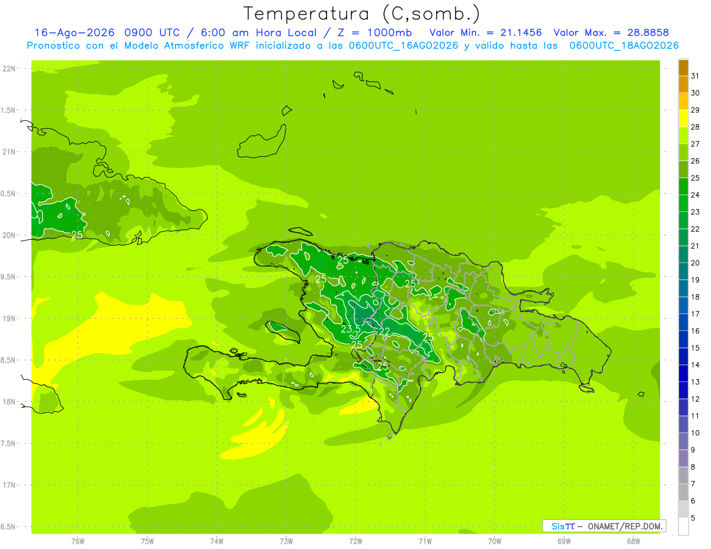Click the '72W' longitude axis label
This screenshot has height=549, width=711.
point(355,541)
